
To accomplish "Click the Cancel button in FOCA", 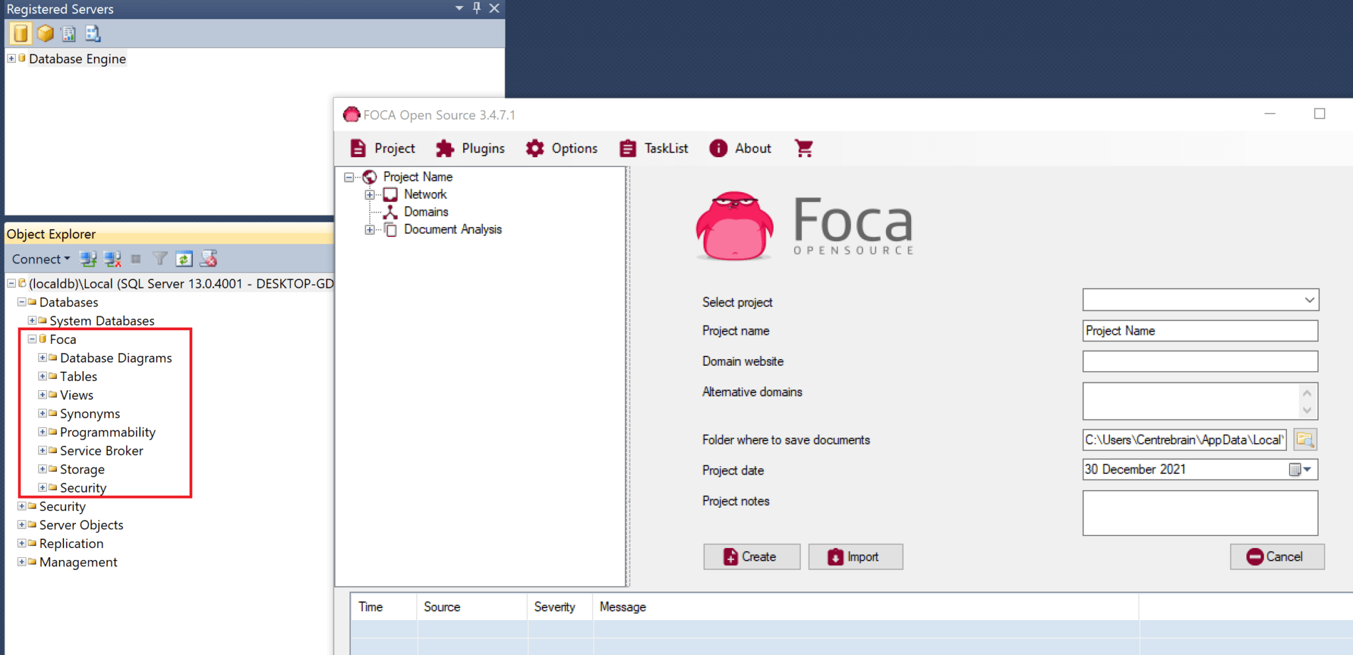I will pos(1276,556).
